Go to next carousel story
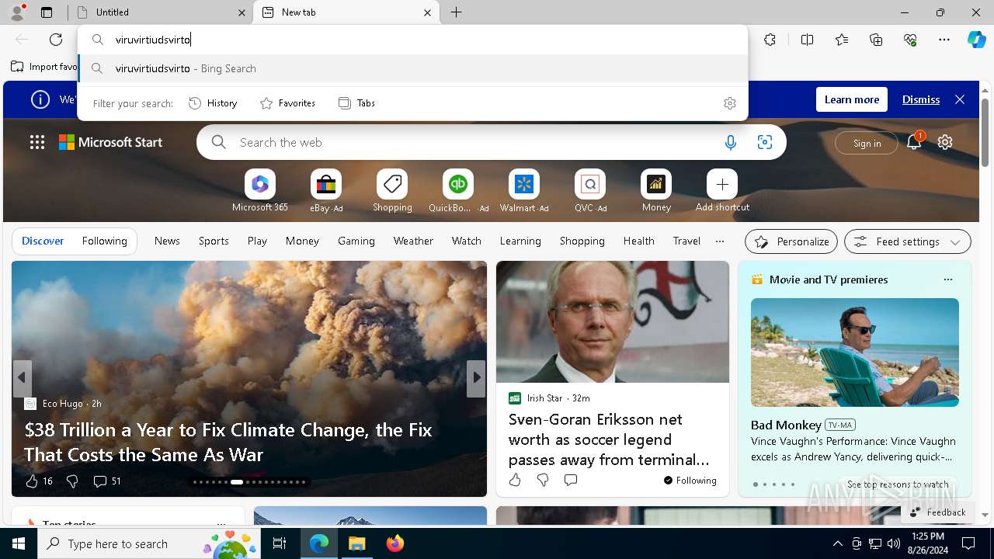994x559 pixels. (476, 378)
